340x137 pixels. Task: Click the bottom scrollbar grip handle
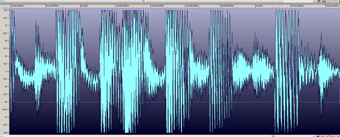(273, 135)
